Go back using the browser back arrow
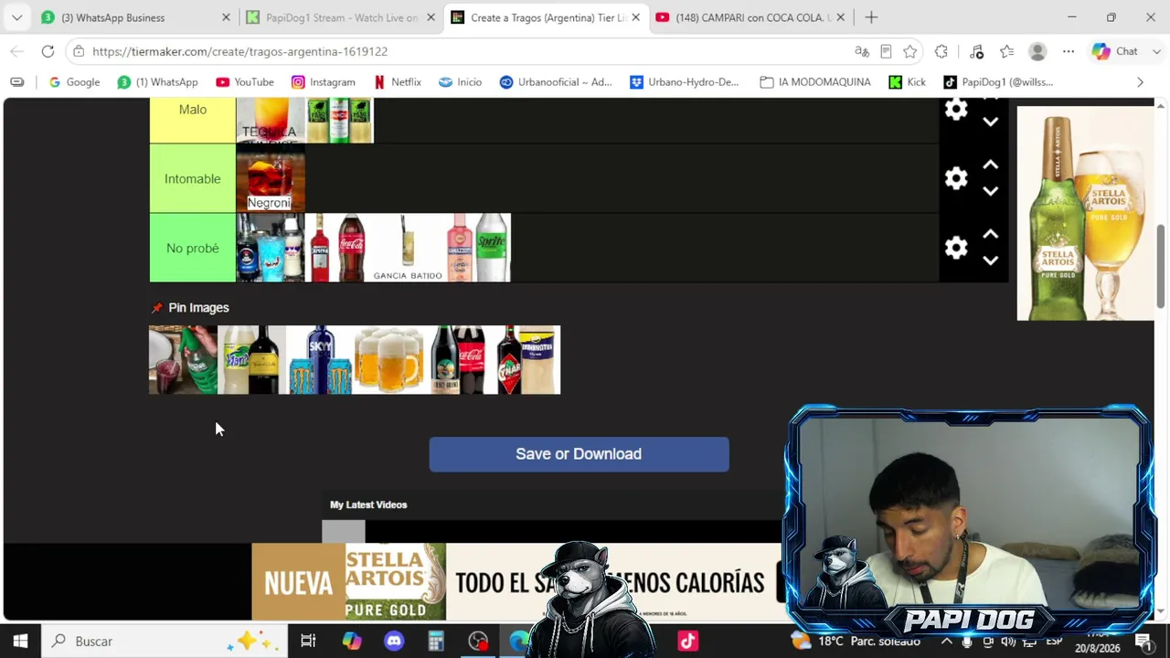This screenshot has height=658, width=1170. tap(17, 51)
